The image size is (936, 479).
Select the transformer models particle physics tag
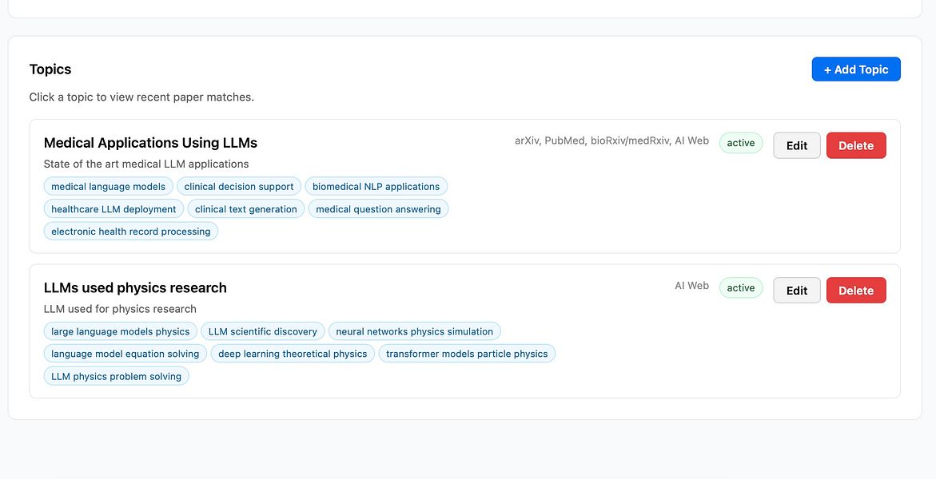pyautogui.click(x=467, y=354)
